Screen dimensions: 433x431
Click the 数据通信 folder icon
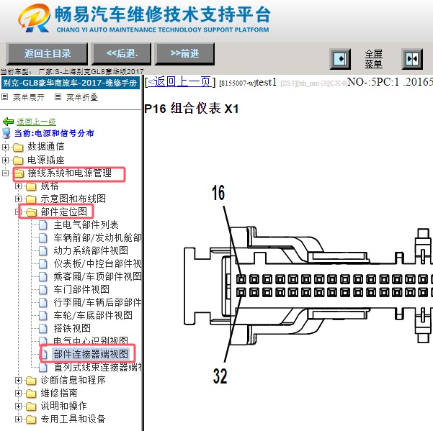pyautogui.click(x=18, y=148)
